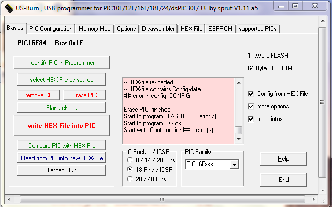Select 18 Pins / ICSP radio option

point(129,169)
